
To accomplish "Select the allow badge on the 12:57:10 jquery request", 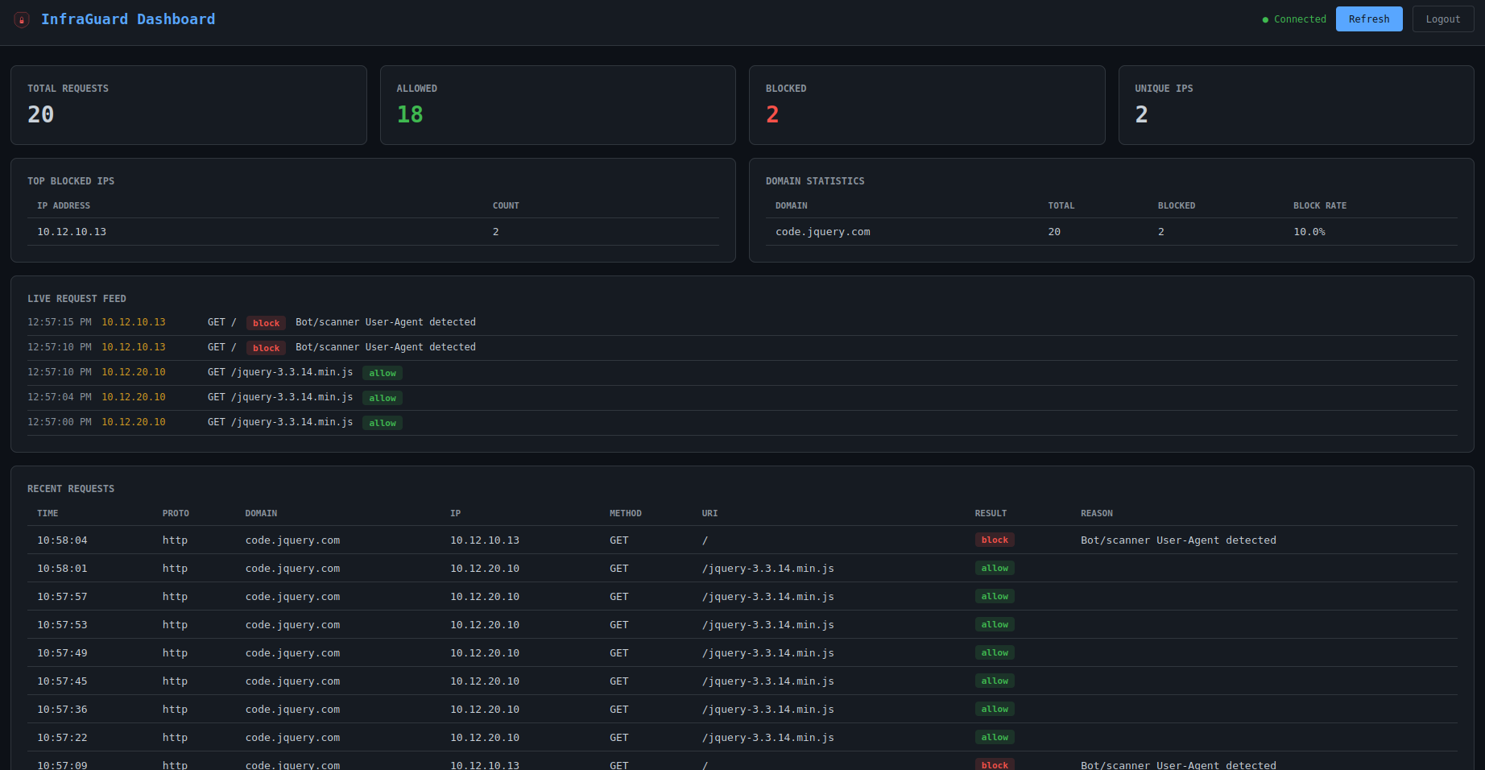I will pyautogui.click(x=382, y=372).
